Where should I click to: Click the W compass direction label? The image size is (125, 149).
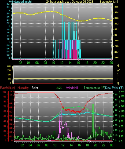118,70
